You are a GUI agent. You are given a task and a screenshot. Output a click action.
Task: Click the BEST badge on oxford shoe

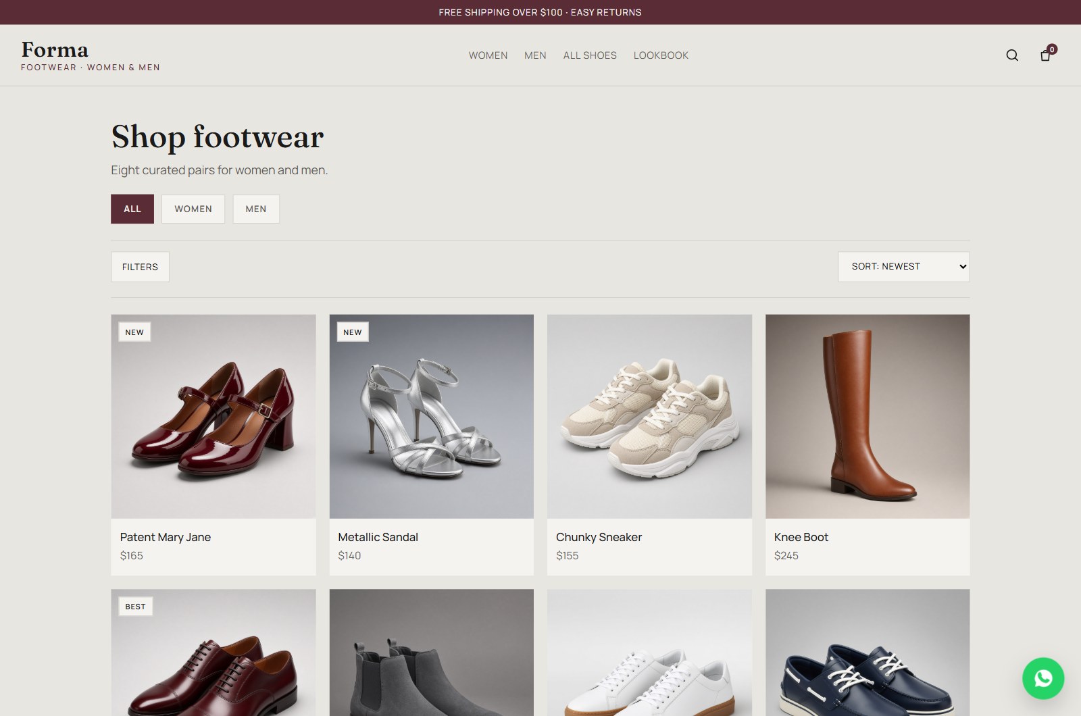[x=135, y=607]
